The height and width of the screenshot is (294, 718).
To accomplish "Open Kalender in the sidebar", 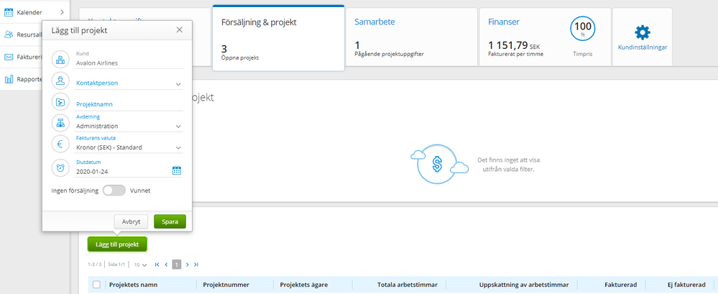I will coord(34,12).
